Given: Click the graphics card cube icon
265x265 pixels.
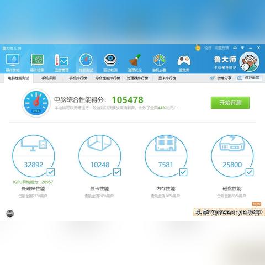Looking at the screenshot, I should tap(99, 143).
